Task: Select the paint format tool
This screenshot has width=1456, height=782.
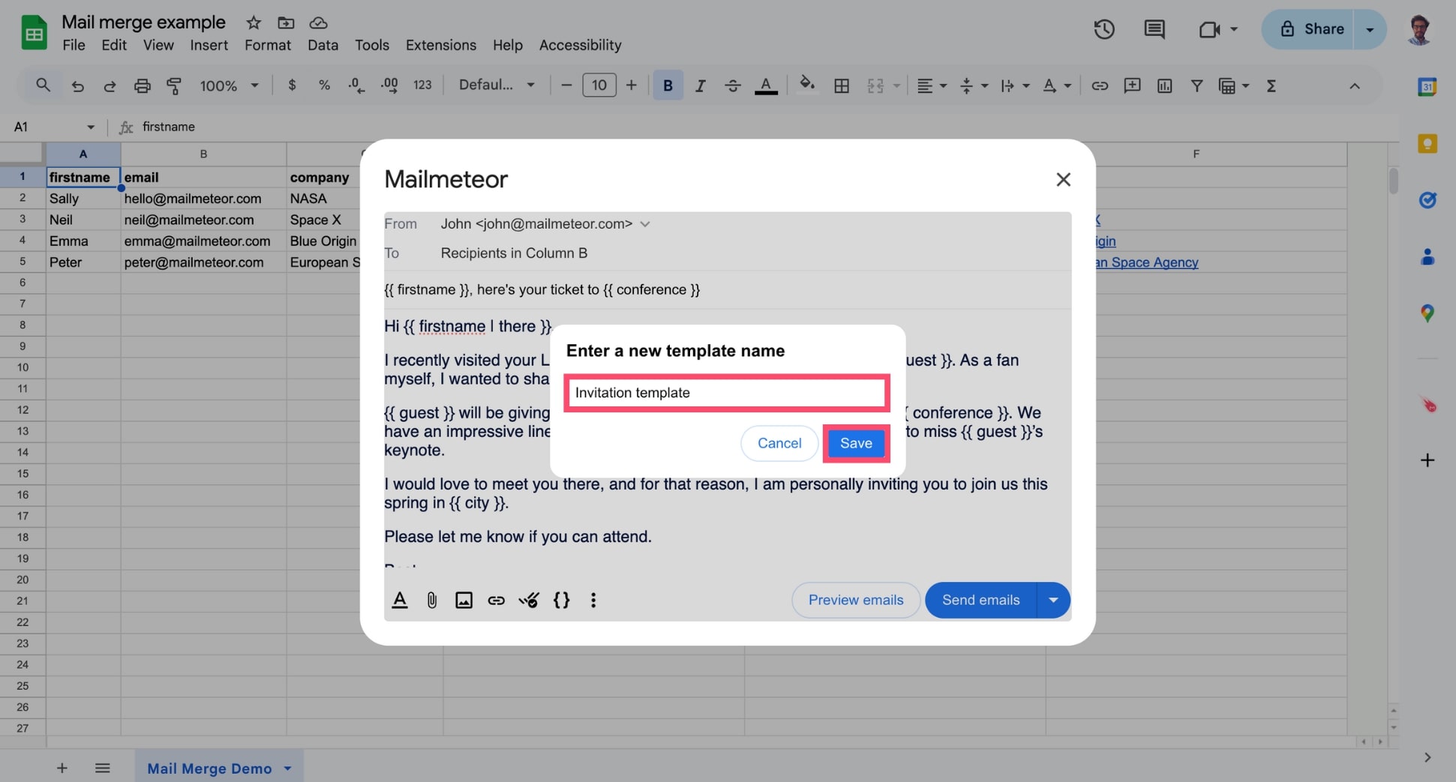Action: [174, 85]
